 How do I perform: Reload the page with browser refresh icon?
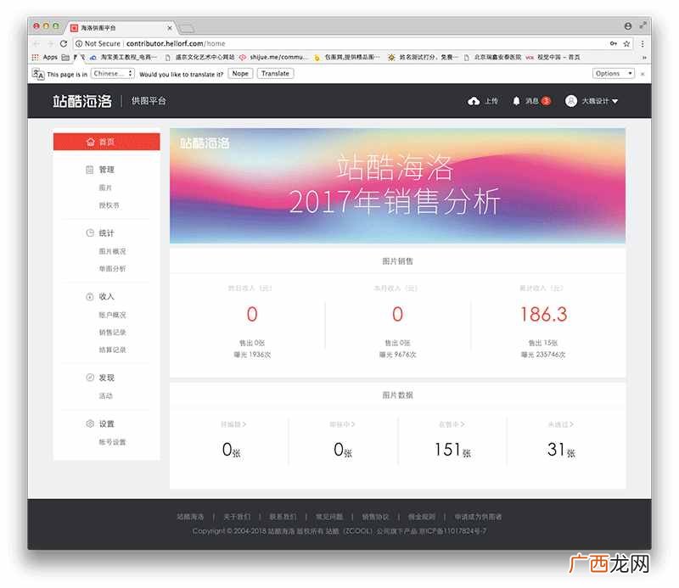click(64, 43)
